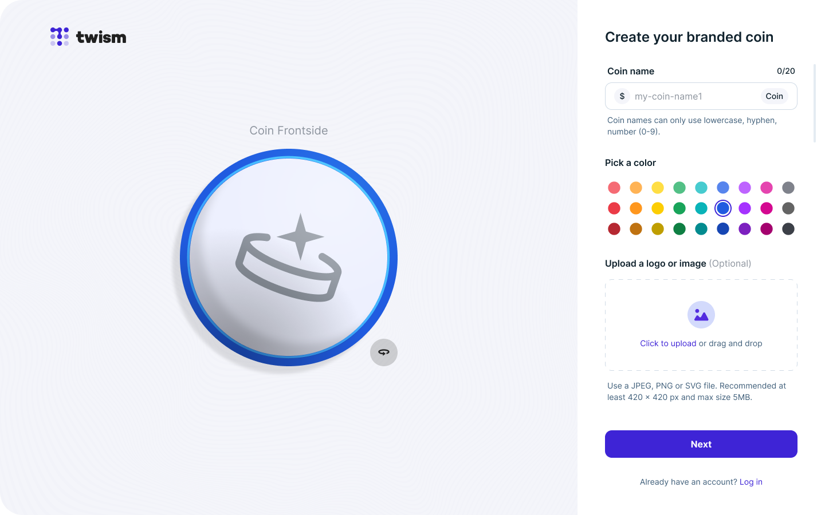The width and height of the screenshot is (825, 515).
Task: Select the bright yellow swatch in middle row
Action: pyautogui.click(x=658, y=208)
